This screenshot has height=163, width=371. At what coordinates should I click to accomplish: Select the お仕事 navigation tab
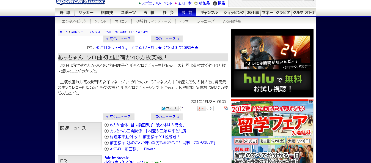tap(253, 13)
